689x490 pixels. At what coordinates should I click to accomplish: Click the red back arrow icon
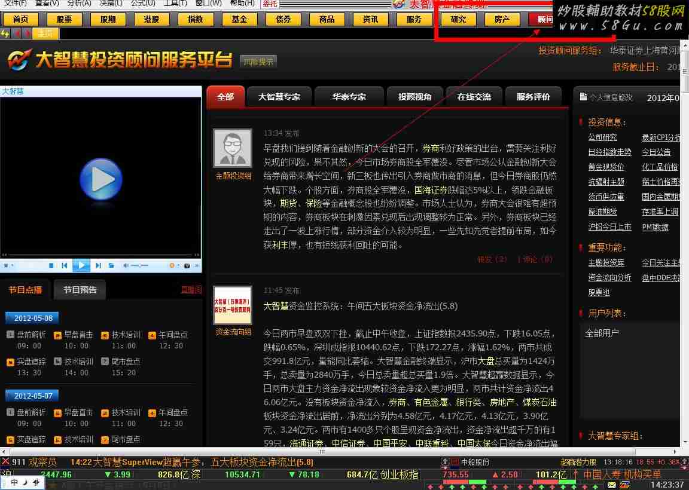coord(17,33)
